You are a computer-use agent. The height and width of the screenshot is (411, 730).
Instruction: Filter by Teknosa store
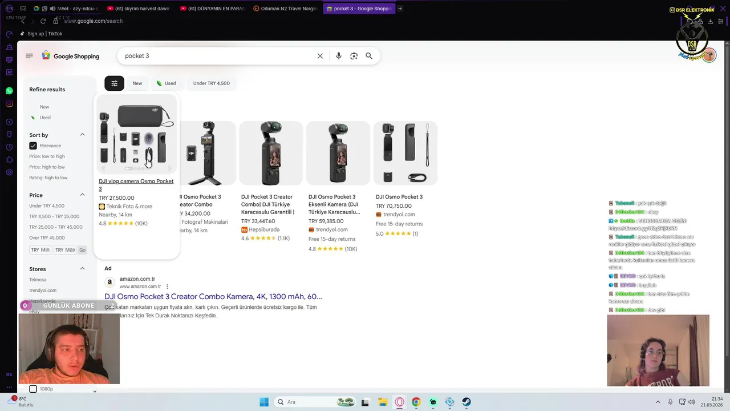coord(38,280)
